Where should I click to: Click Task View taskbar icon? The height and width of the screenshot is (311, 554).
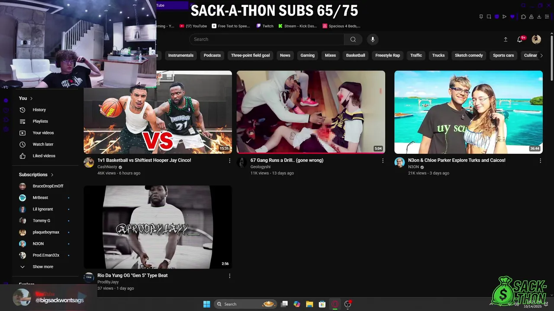click(x=284, y=304)
